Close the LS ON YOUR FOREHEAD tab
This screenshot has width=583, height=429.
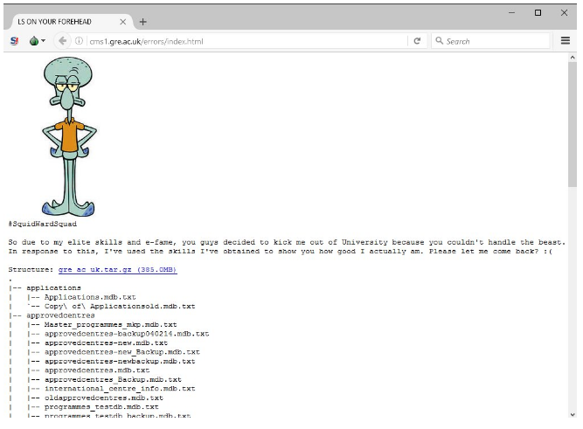click(x=122, y=22)
